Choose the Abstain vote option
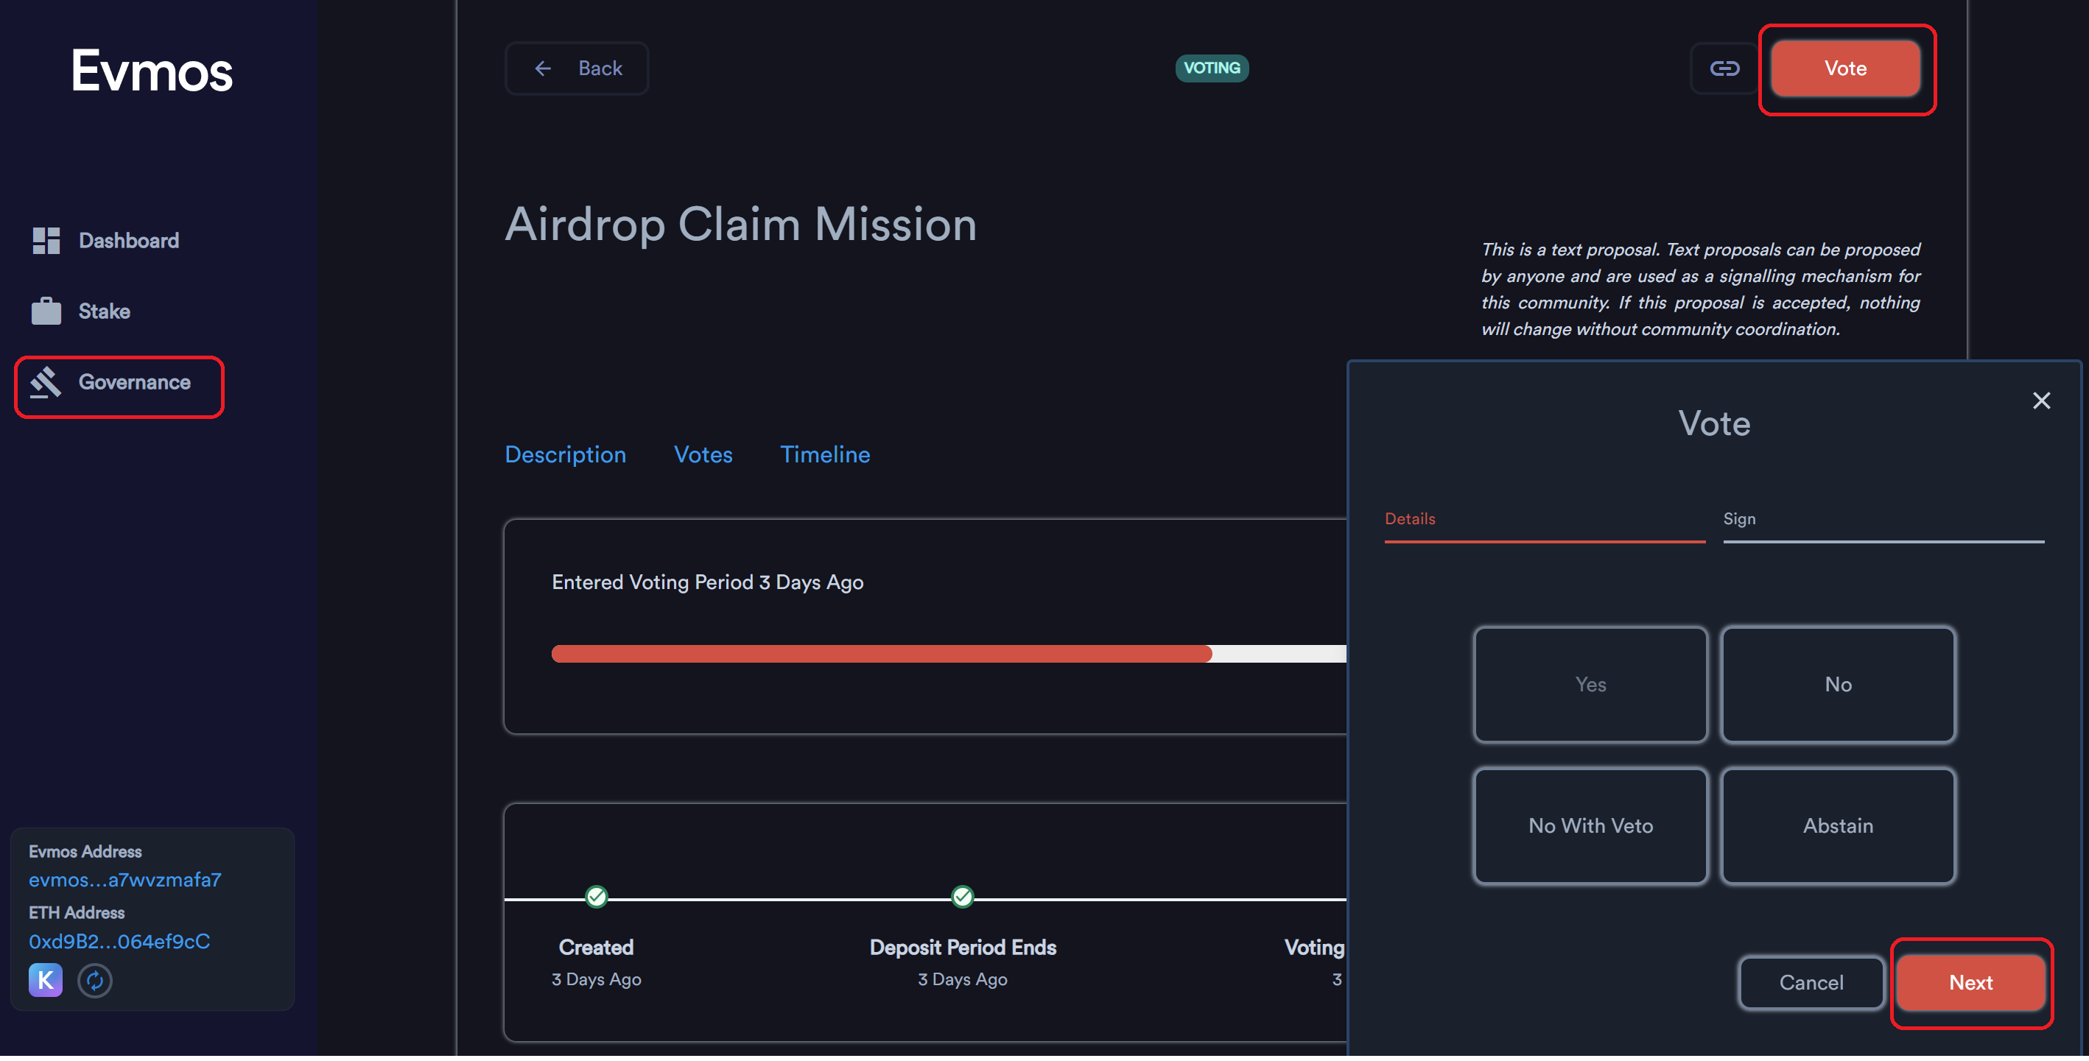 tap(1838, 826)
